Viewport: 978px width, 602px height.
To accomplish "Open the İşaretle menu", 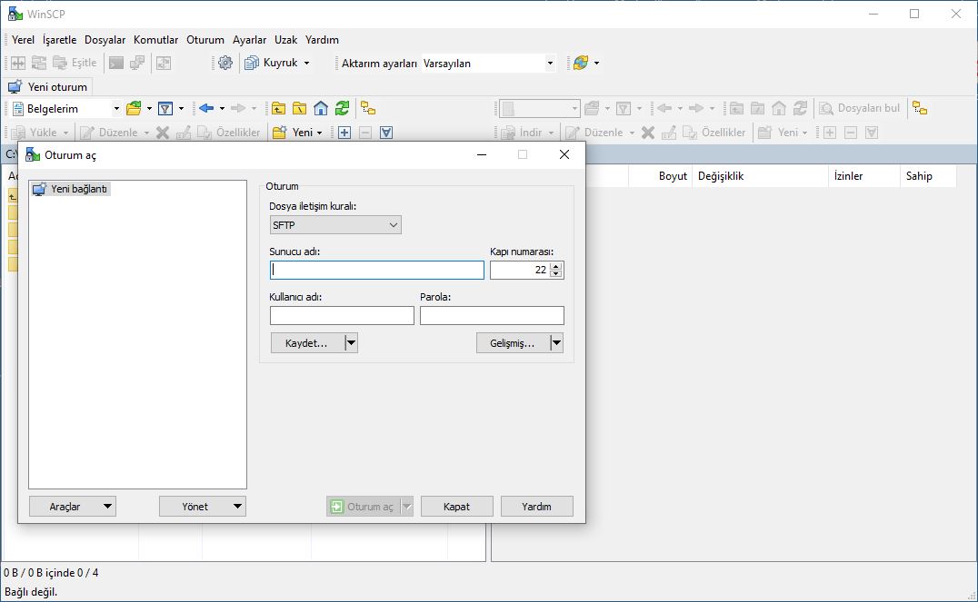I will 59,40.
